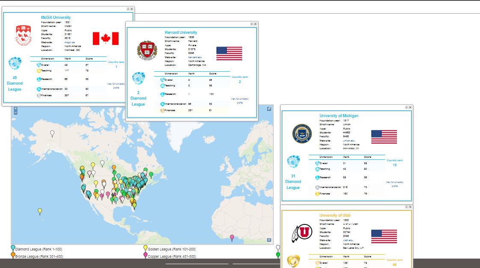
Task: View full university profile for McGill
Action: [116, 85]
